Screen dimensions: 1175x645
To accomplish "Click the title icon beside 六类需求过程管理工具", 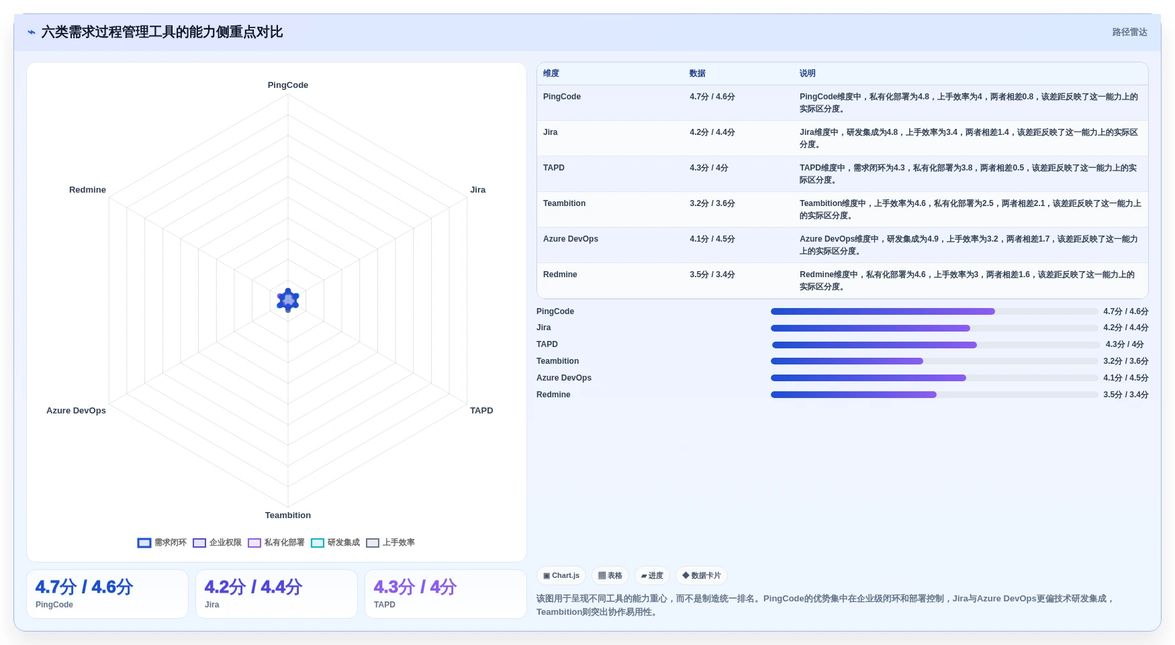I will coord(31,32).
